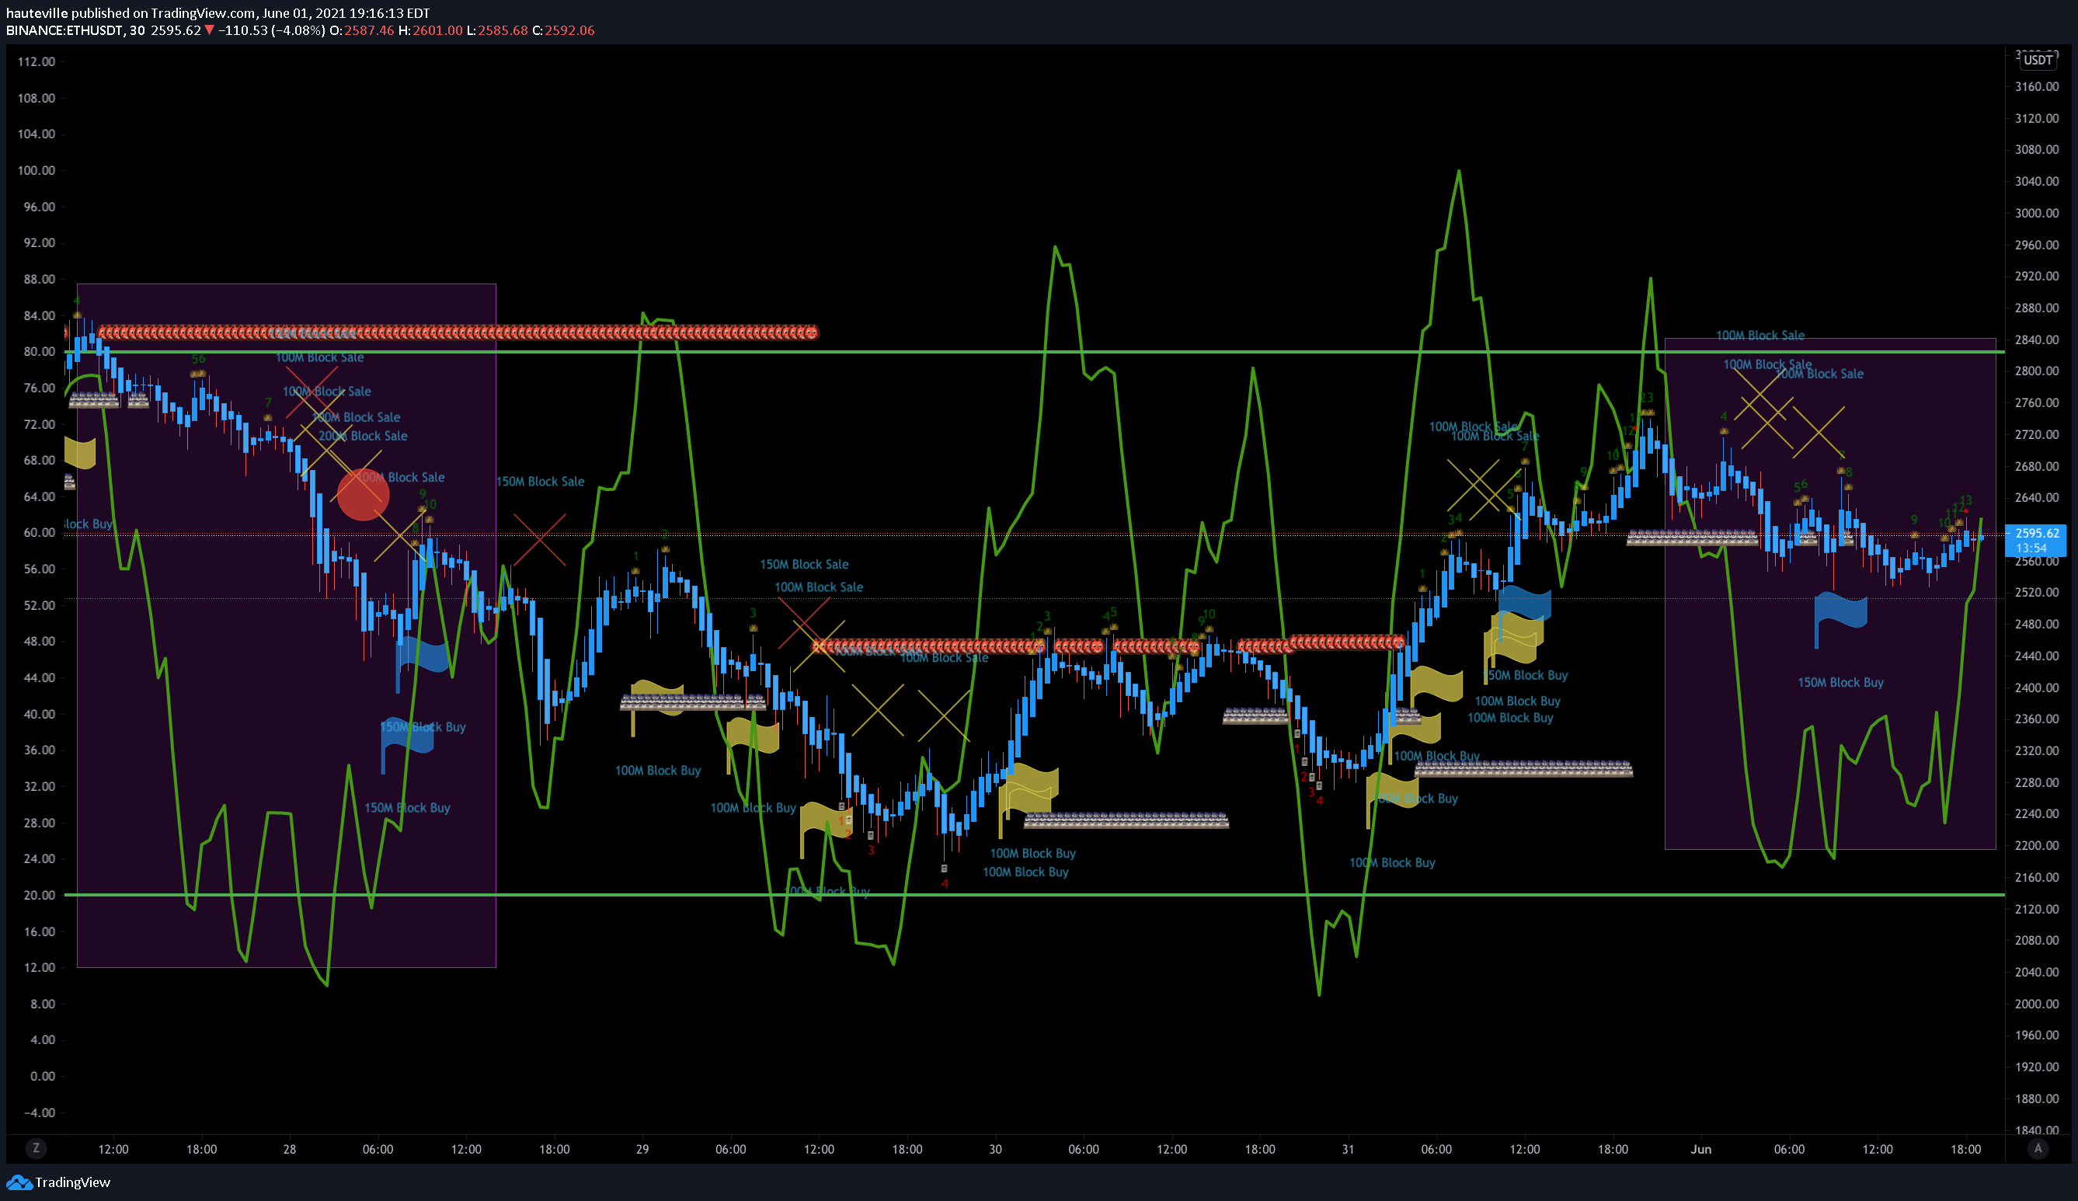Click the 'hauteville published on TradingView.com' header text
Screen dimensions: 2078x1201
(131, 13)
